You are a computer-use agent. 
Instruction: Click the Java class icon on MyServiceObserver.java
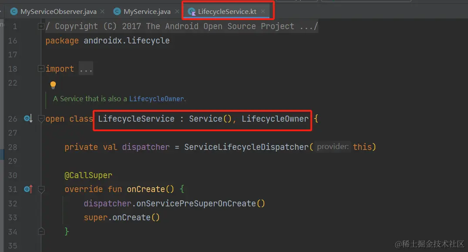(14, 12)
